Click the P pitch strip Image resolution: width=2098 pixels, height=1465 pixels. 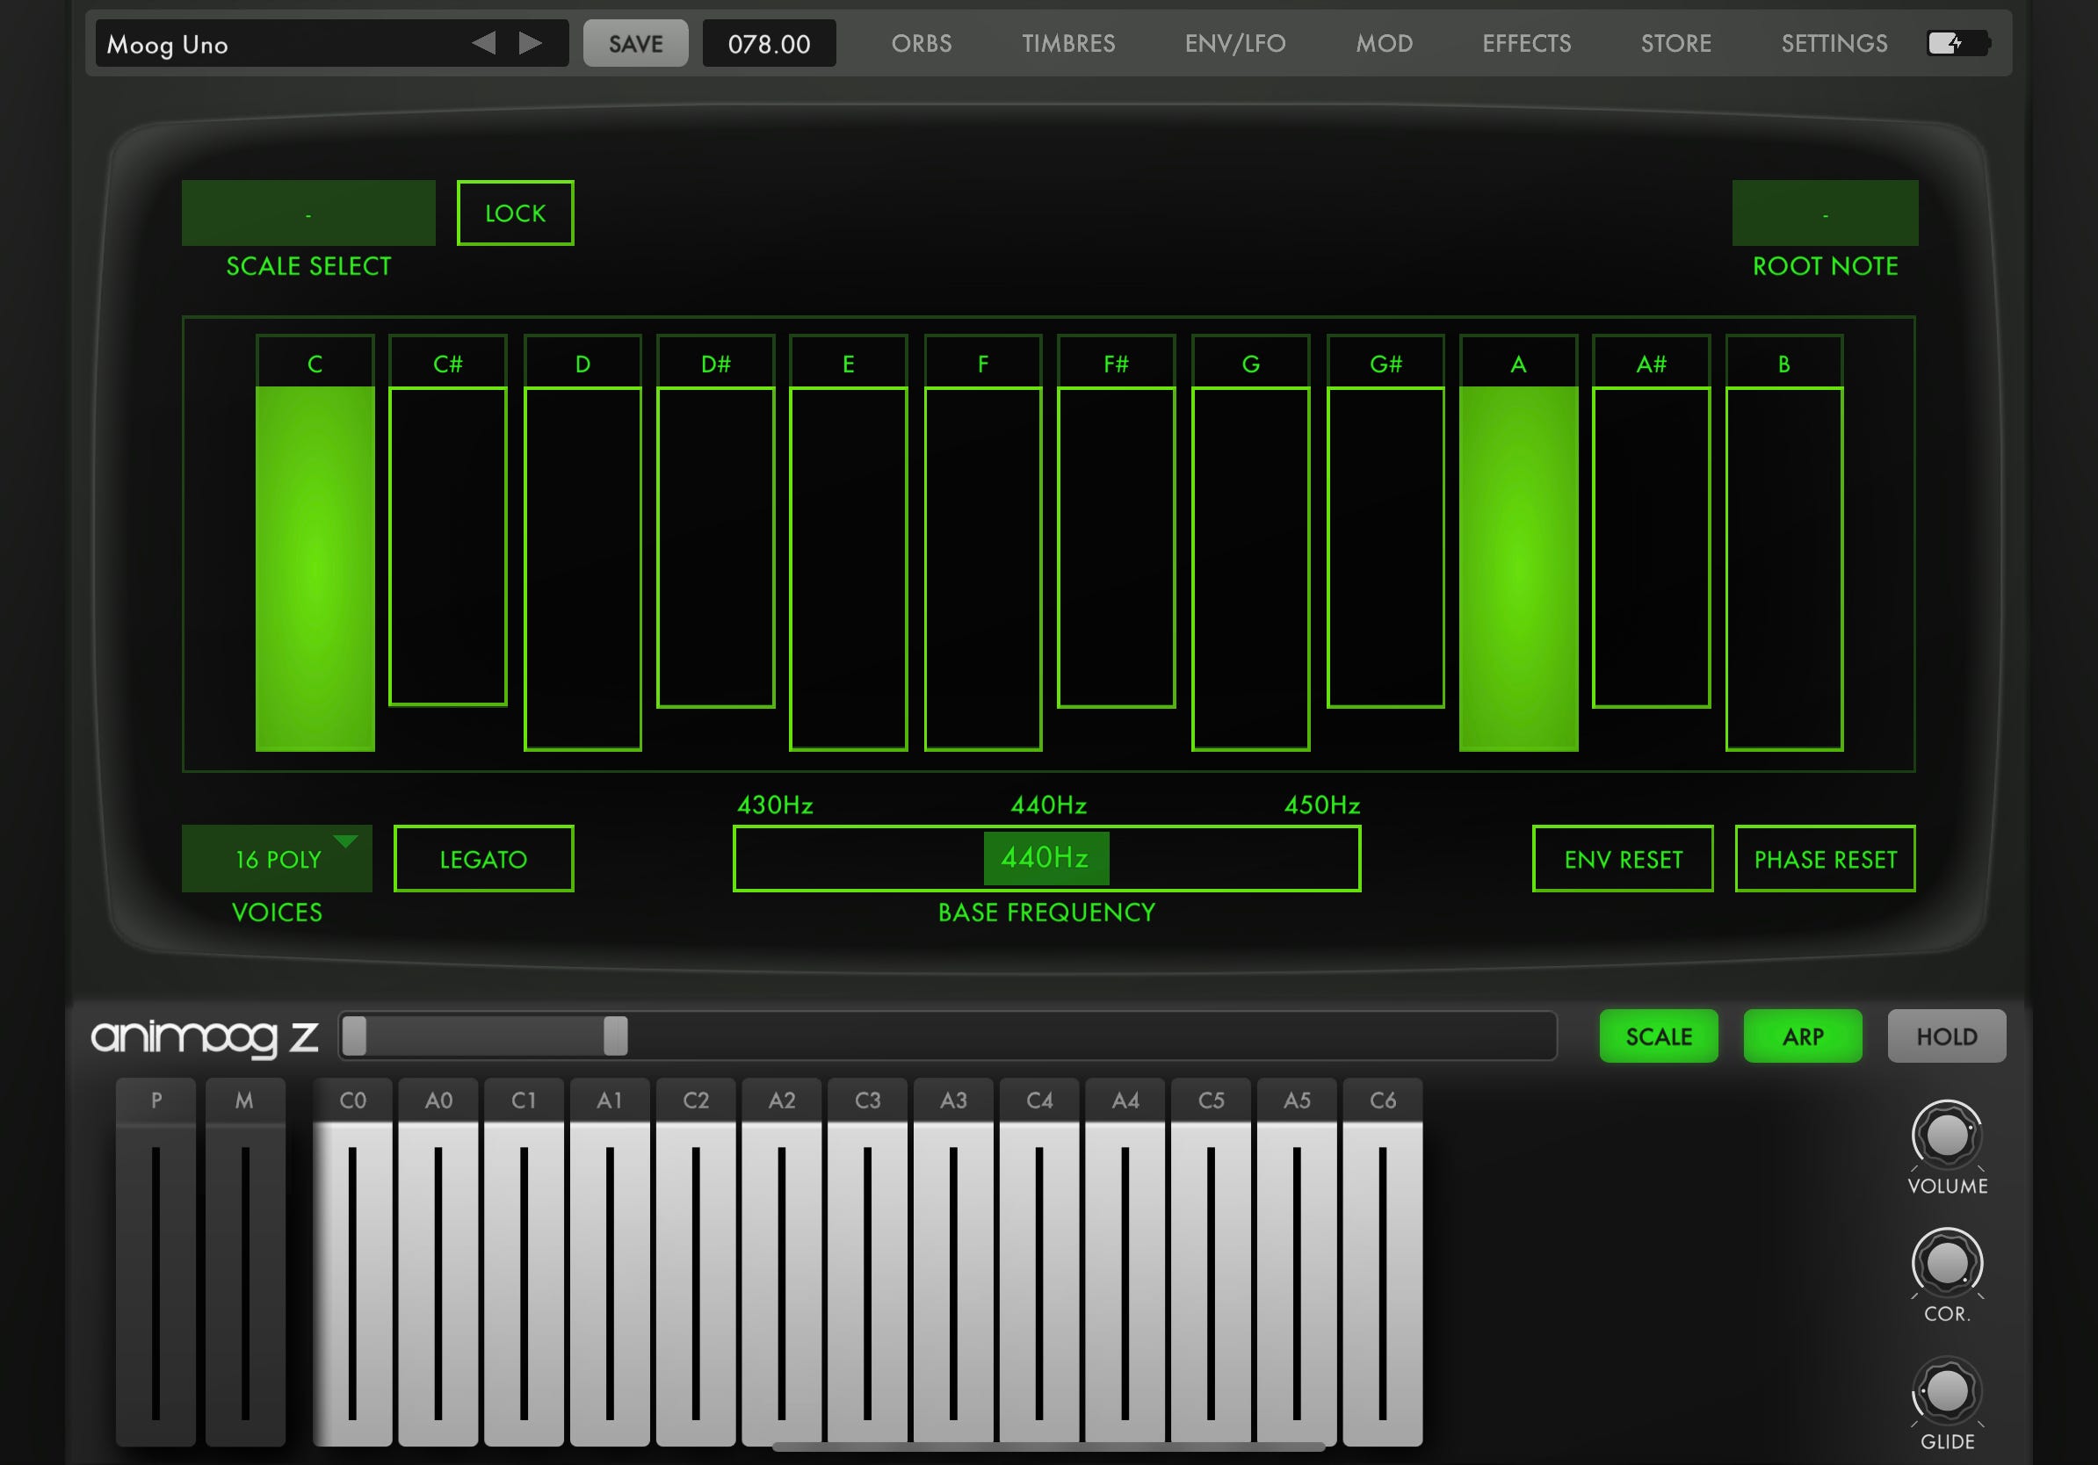tap(156, 1262)
